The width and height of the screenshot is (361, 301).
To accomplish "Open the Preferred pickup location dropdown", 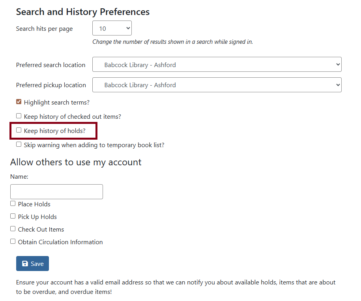I will point(217,85).
